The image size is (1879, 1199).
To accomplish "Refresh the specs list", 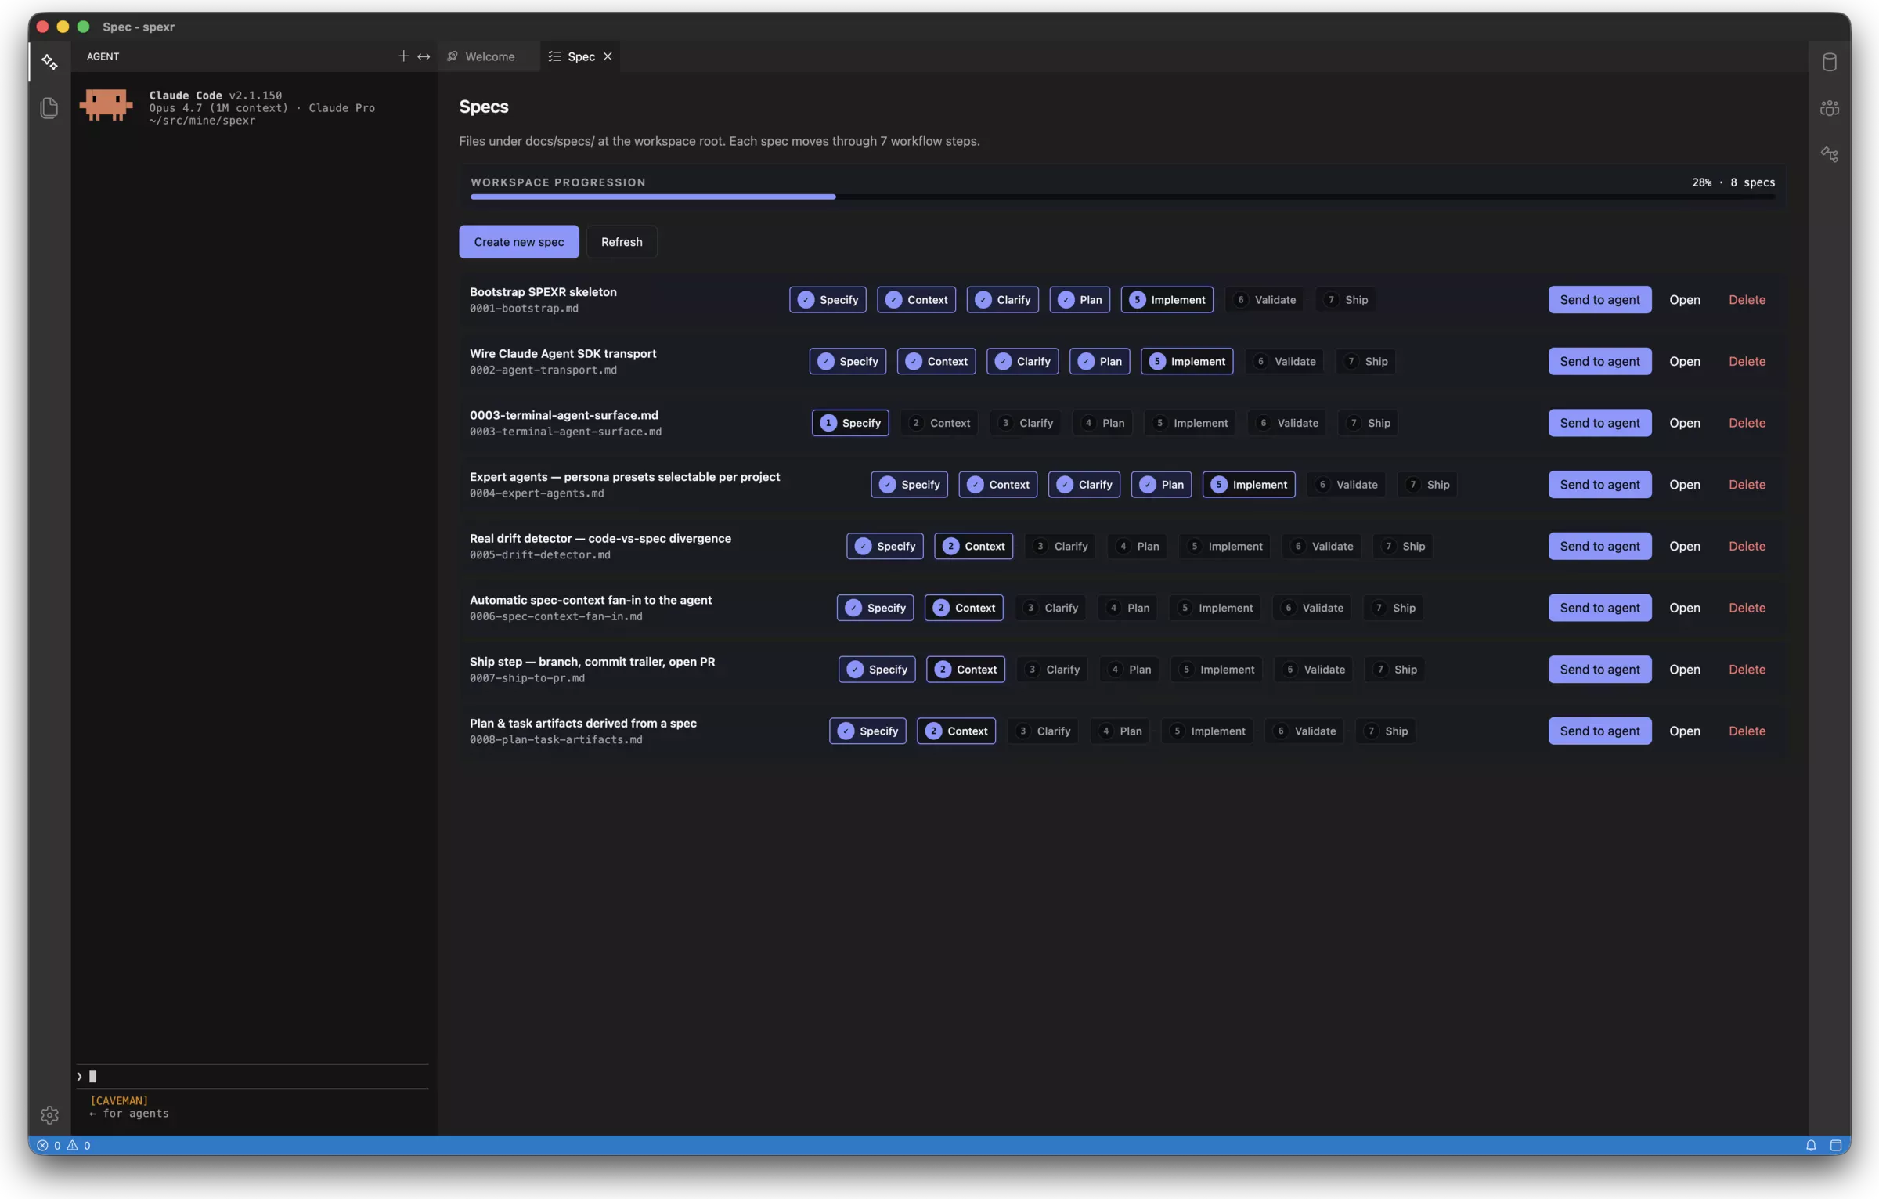I will coord(622,242).
